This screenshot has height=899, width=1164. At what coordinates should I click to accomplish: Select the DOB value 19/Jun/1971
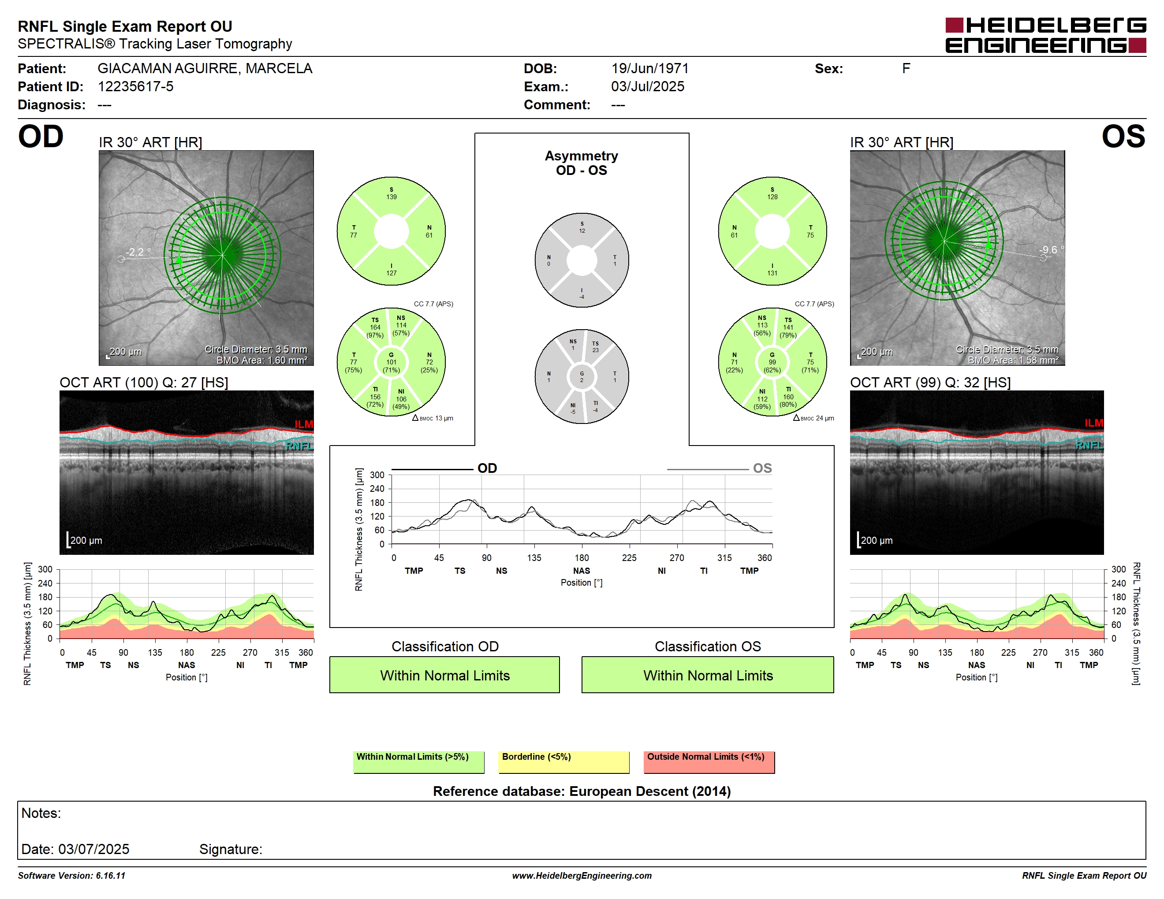pos(650,69)
